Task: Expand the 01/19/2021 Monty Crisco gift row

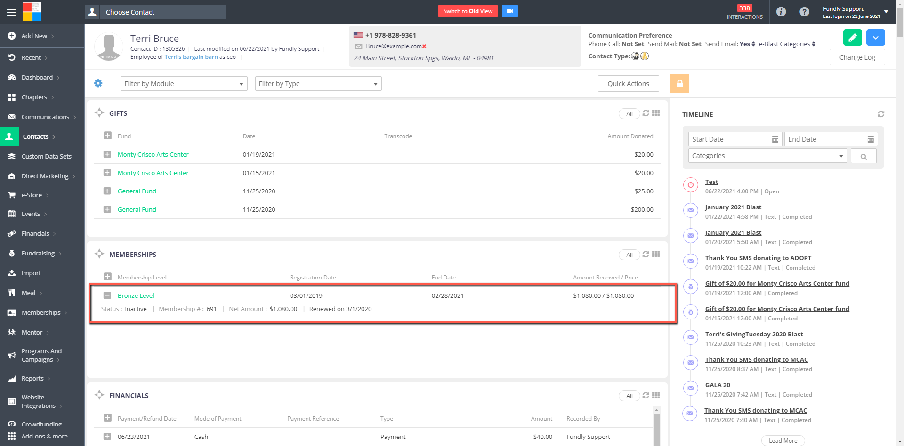Action: pos(107,154)
